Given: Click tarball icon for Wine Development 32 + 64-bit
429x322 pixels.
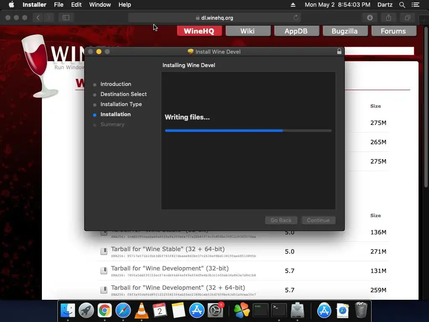Looking at the screenshot, I should 104,290.
